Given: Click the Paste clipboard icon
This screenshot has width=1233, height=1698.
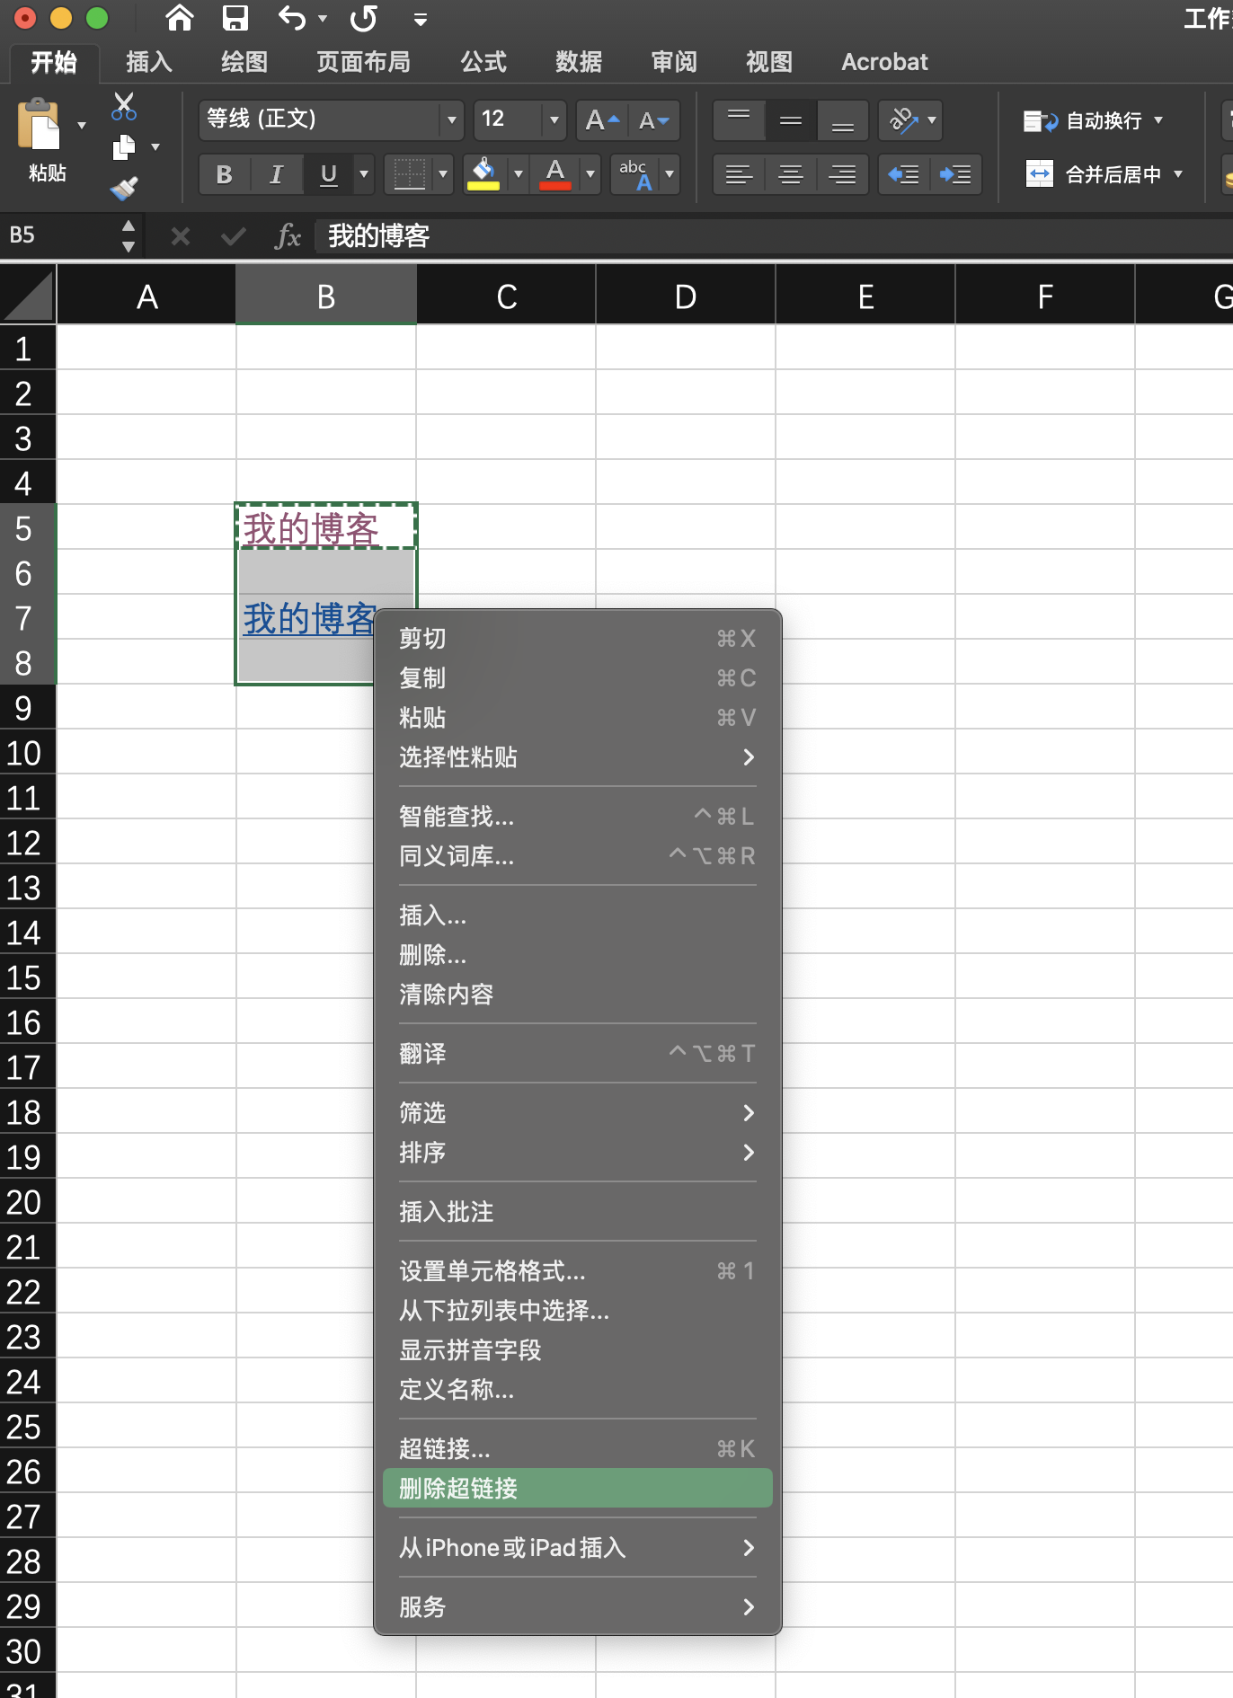Looking at the screenshot, I should (x=38, y=124).
